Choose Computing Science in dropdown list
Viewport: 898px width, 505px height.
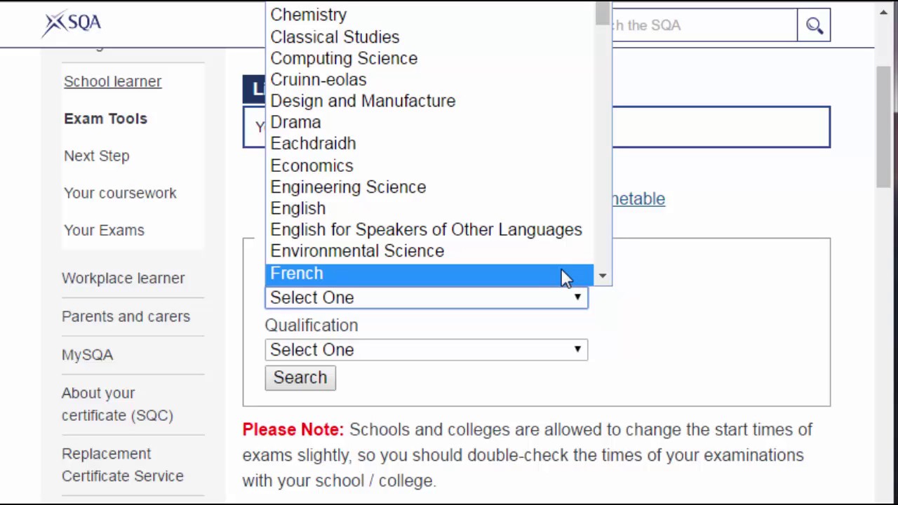coord(344,58)
